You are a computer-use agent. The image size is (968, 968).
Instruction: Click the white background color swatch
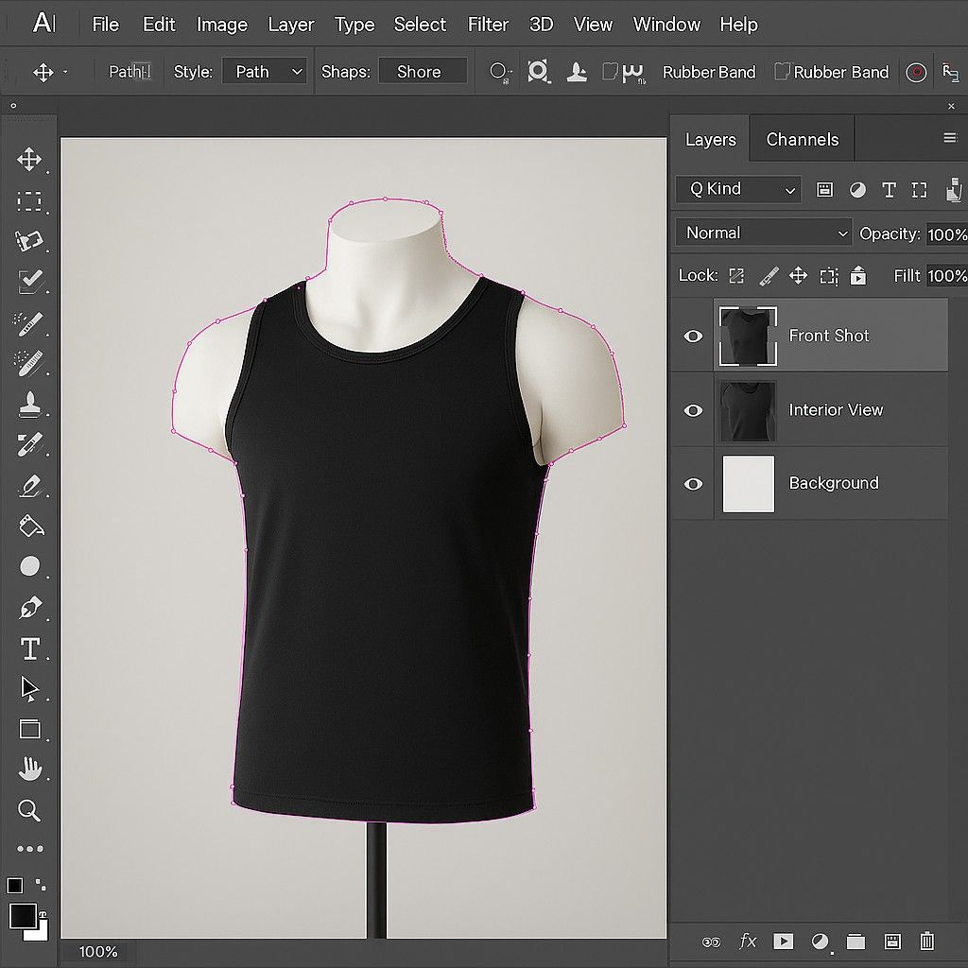pyautogui.click(x=38, y=930)
